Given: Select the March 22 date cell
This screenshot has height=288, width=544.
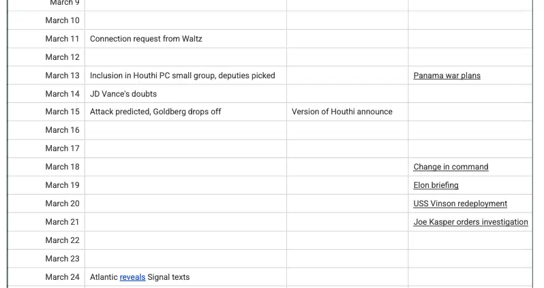Looking at the screenshot, I should coord(46,240).
